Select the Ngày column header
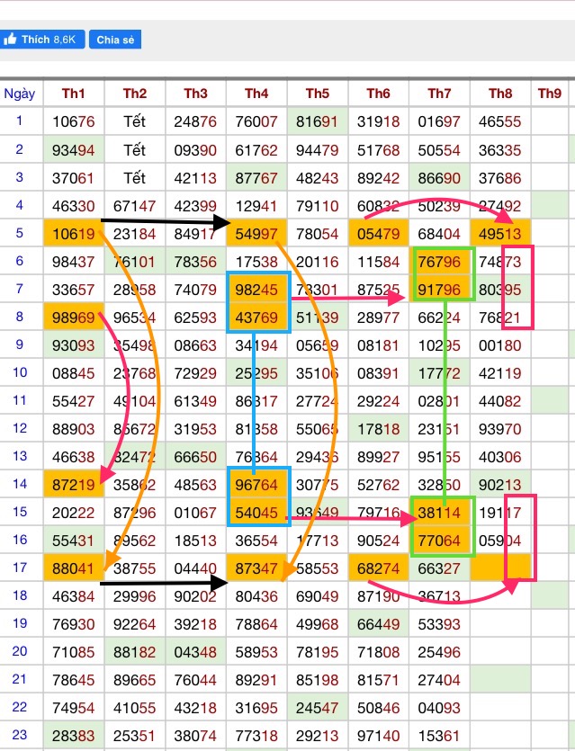The width and height of the screenshot is (575, 751). point(20,94)
